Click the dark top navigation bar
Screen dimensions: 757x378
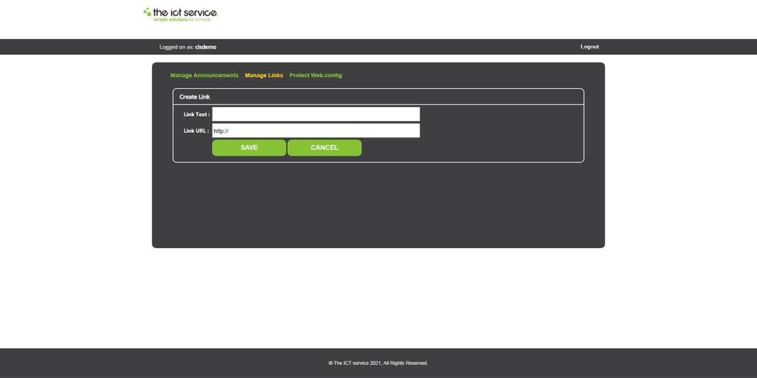(x=378, y=46)
